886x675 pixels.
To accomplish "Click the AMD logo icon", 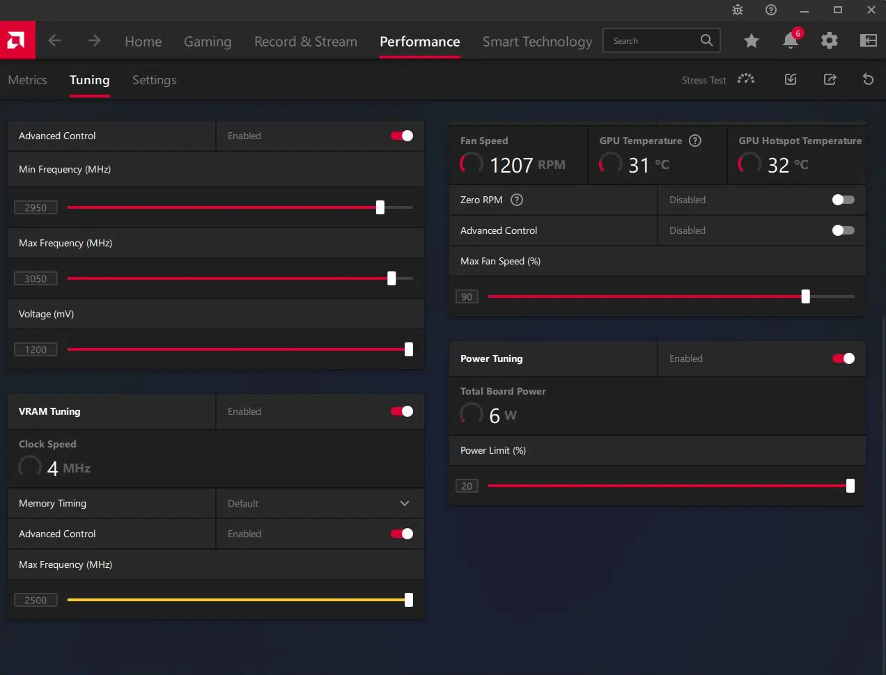I will pos(17,40).
